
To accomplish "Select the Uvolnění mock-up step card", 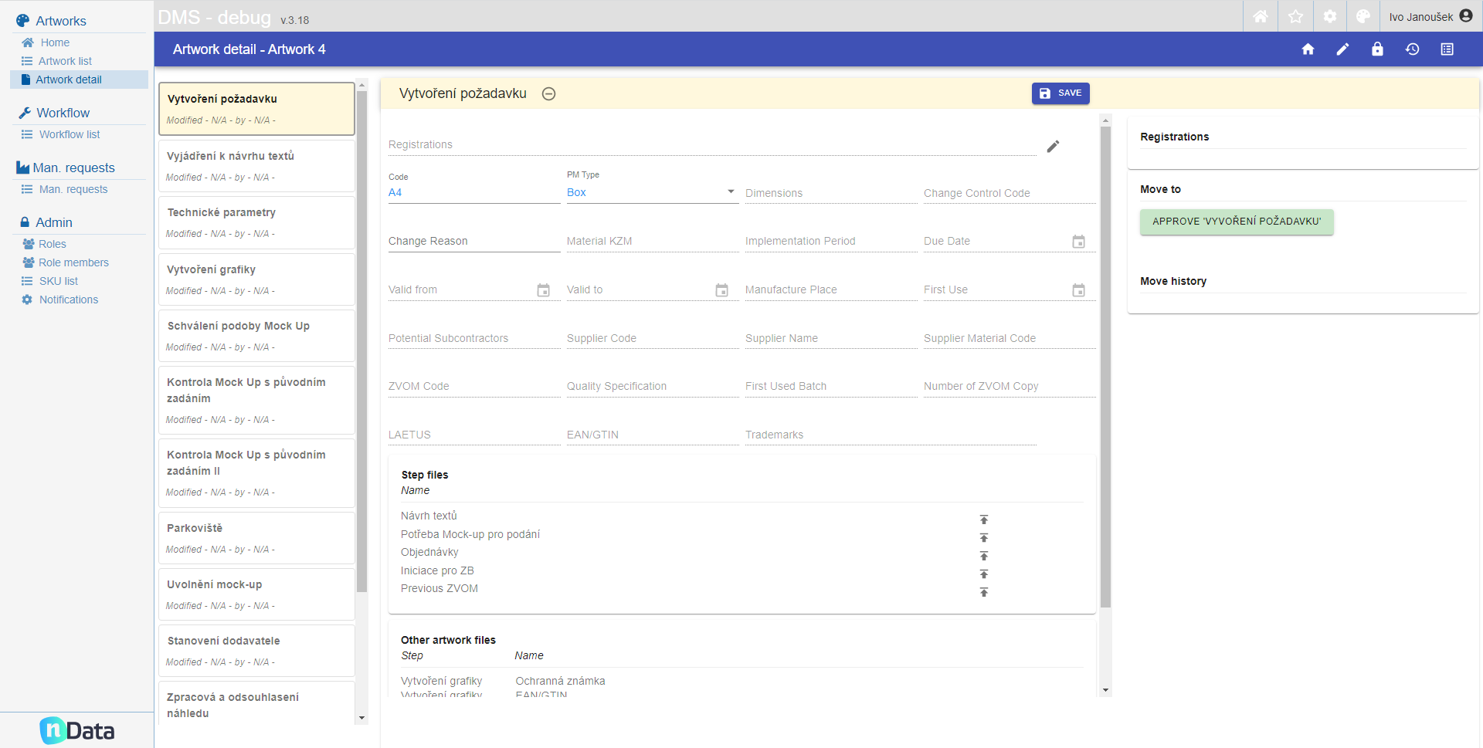I will (256, 594).
